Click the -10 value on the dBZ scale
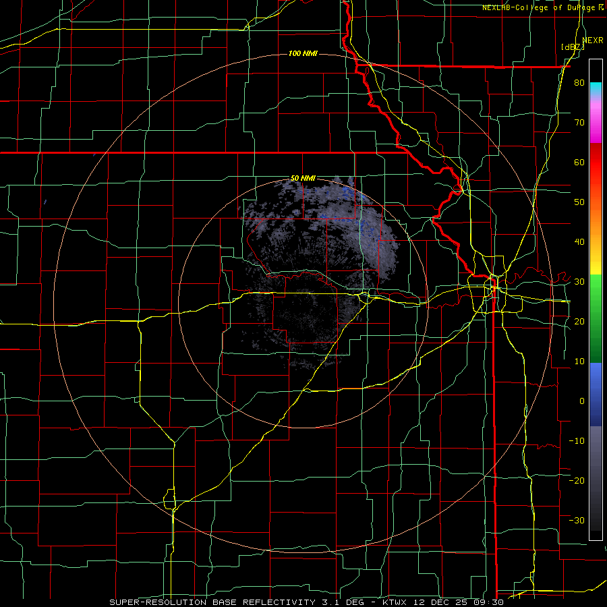The height and width of the screenshot is (607, 607). 577,440
